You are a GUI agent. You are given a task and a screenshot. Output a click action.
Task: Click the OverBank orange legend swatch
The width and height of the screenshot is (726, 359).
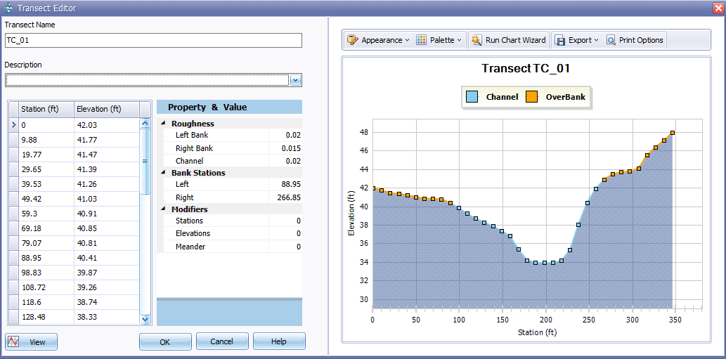(x=532, y=97)
